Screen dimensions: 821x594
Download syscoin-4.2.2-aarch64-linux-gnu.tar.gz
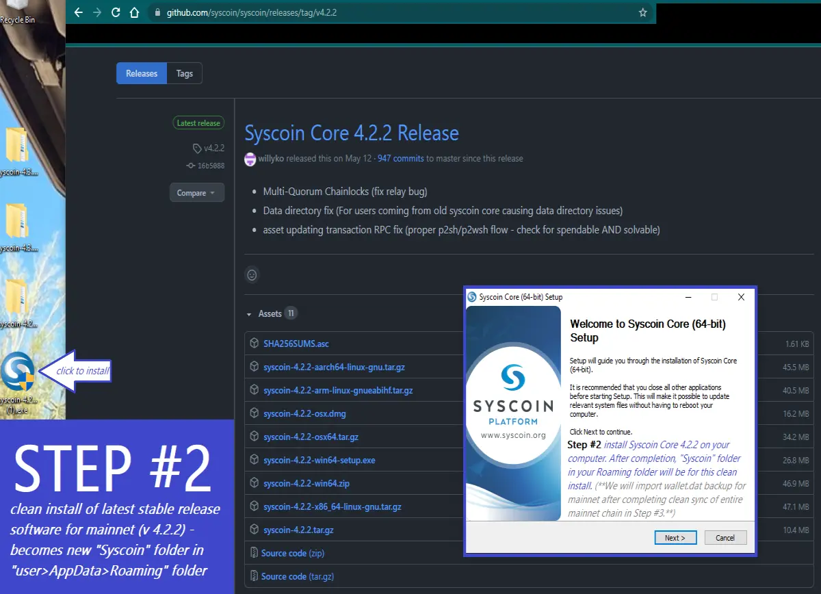(x=334, y=367)
